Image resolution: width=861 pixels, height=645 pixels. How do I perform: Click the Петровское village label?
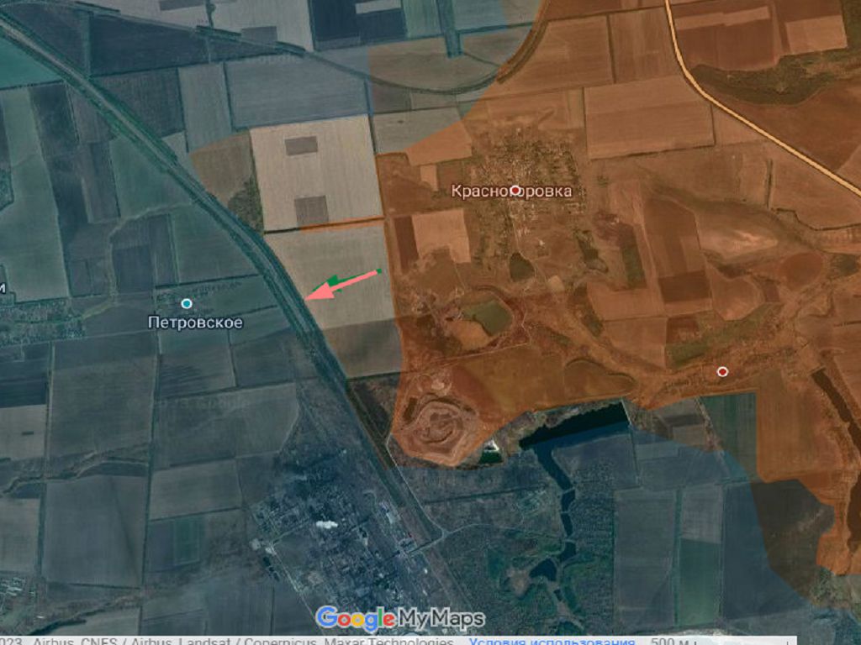click(x=195, y=322)
